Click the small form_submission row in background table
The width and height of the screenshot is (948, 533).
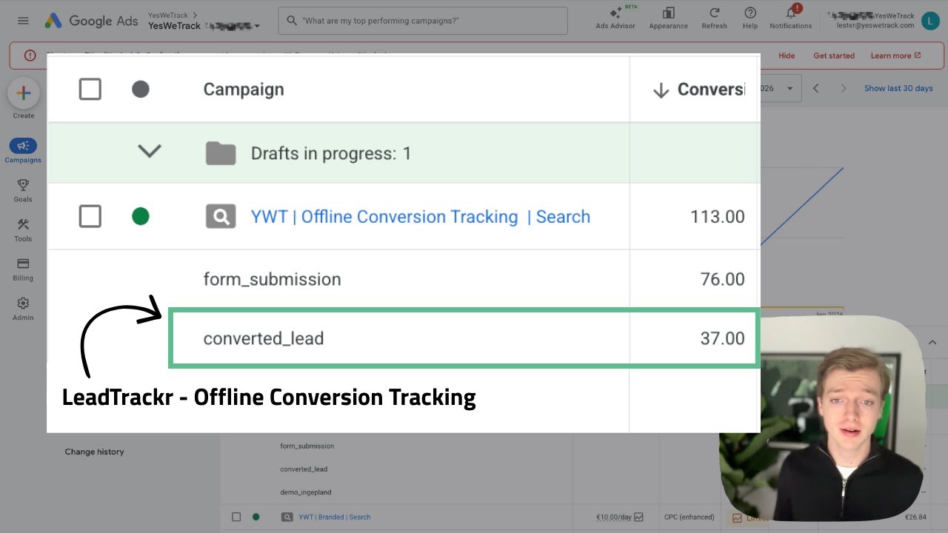pos(307,446)
